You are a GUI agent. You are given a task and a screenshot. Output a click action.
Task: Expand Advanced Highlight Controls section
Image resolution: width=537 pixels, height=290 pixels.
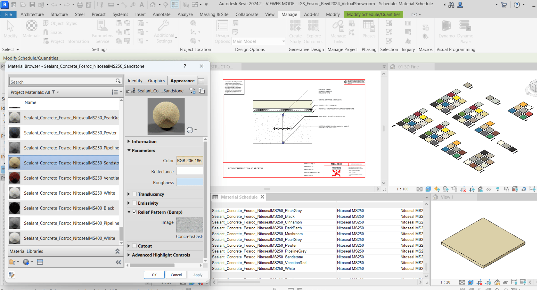click(x=129, y=255)
